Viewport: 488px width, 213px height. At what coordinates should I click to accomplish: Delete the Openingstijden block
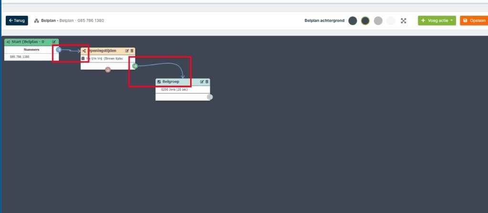point(132,50)
